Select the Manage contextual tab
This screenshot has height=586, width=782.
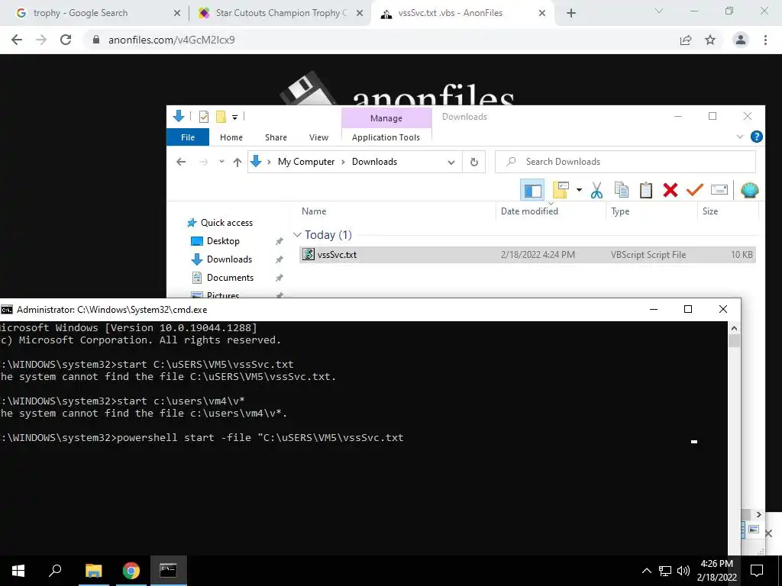(x=386, y=118)
